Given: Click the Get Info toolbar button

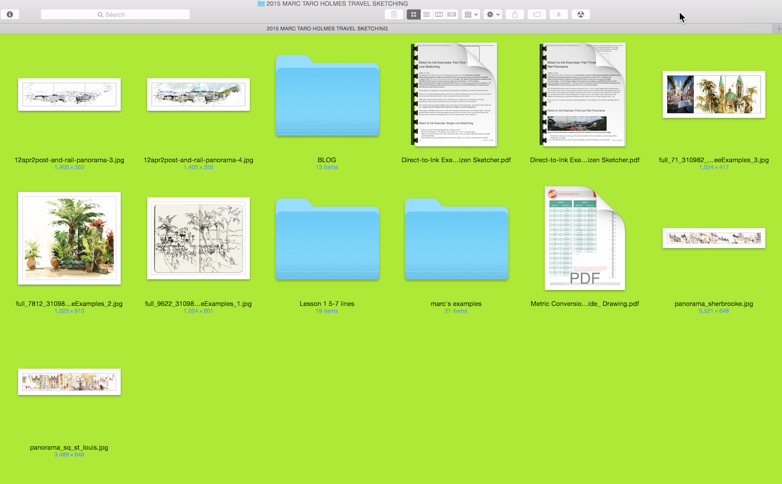Looking at the screenshot, I should point(10,15).
